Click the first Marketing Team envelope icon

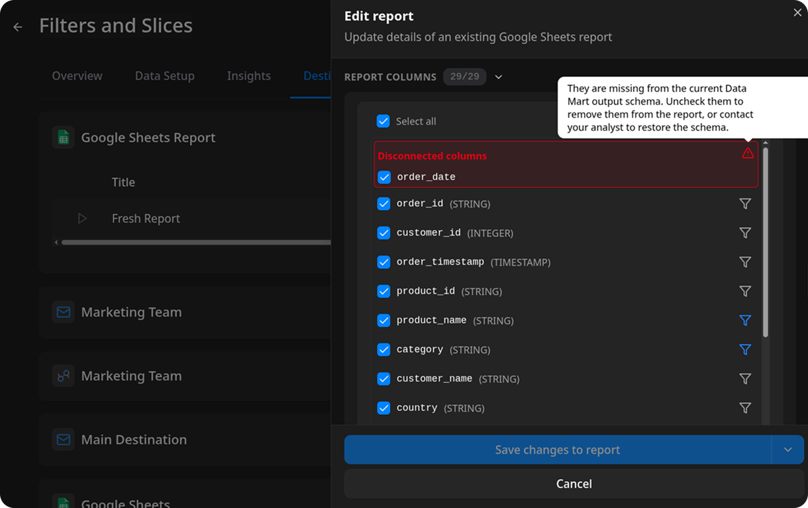[63, 312]
